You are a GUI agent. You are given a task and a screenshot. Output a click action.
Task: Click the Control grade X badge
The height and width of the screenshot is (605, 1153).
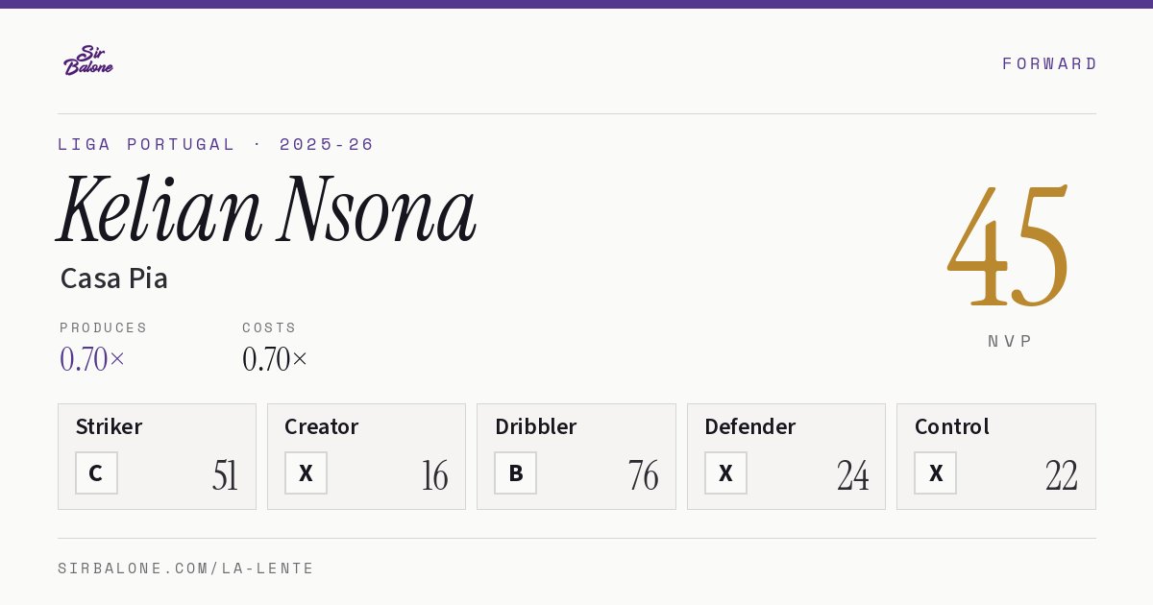pyautogui.click(x=935, y=472)
